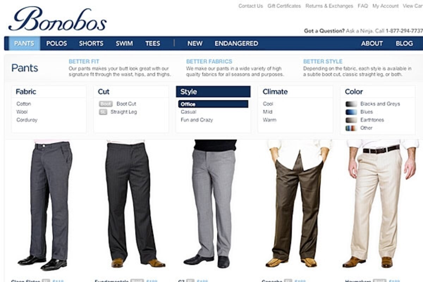Filter fabric by Corduroy
Screen dimensions: 423x282
27,120
